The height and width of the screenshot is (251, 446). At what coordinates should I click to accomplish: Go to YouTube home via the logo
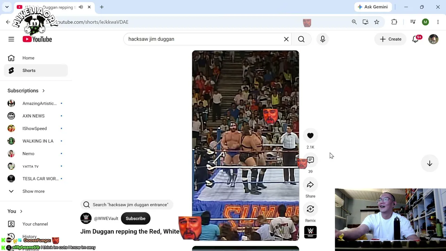coord(37,39)
